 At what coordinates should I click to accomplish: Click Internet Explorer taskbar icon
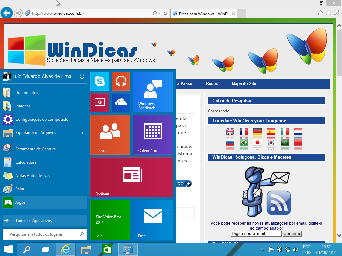(66, 249)
